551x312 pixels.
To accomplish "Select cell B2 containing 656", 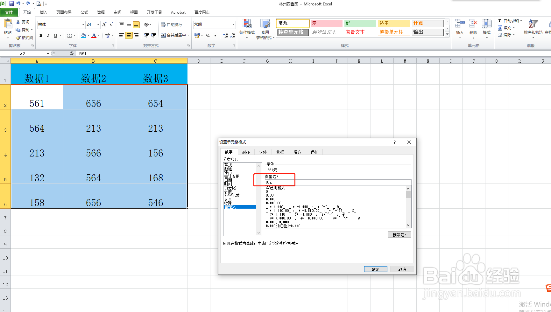I will click(94, 97).
